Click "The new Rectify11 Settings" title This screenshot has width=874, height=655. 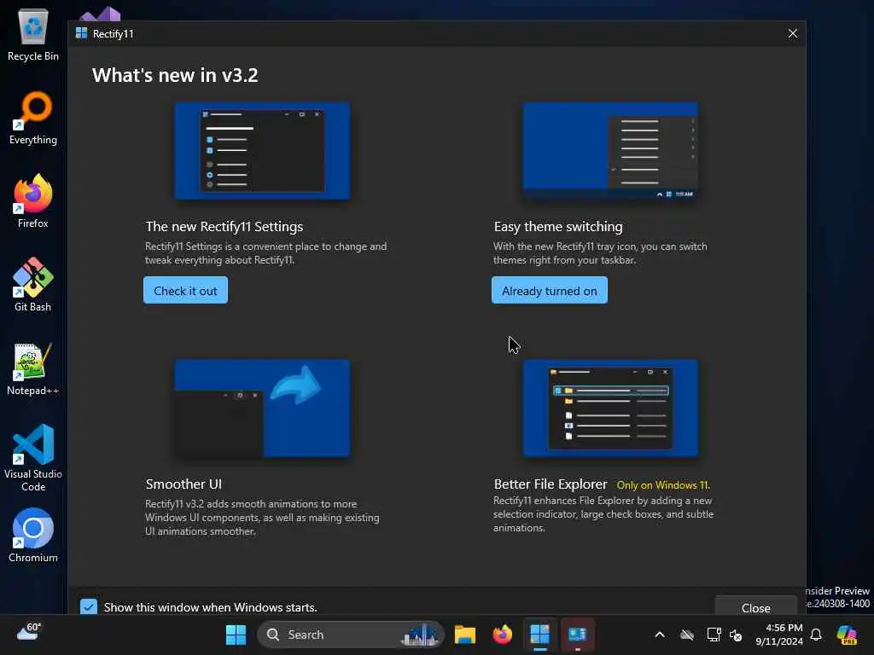[x=224, y=227]
